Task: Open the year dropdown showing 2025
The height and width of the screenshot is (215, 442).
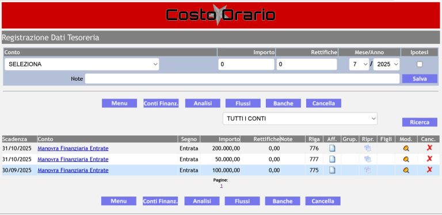Action: click(x=386, y=65)
